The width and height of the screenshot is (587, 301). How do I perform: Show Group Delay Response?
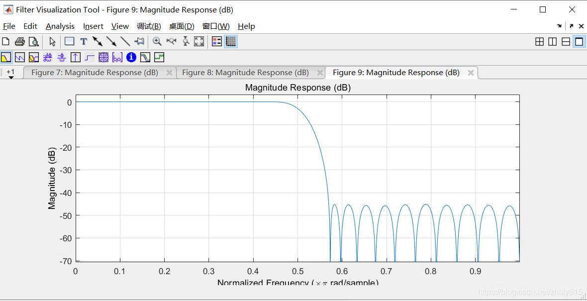pos(48,57)
